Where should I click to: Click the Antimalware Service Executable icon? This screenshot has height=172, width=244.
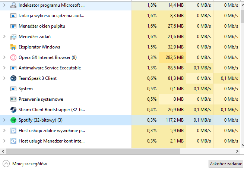(13, 68)
